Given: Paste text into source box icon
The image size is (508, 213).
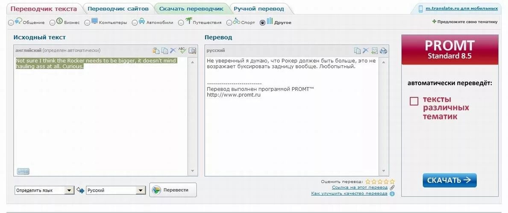Looking at the screenshot, I should [x=156, y=50].
